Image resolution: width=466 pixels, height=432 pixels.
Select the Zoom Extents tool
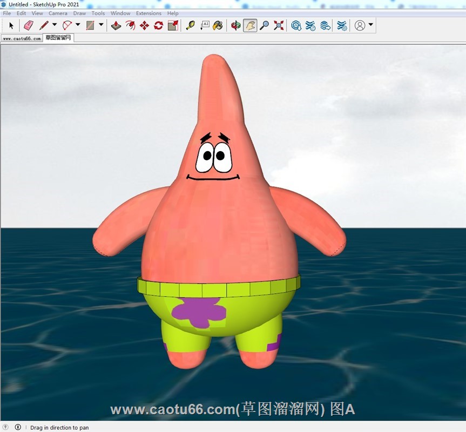tap(279, 25)
